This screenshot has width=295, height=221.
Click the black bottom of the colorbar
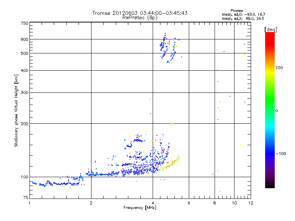[x=270, y=185]
